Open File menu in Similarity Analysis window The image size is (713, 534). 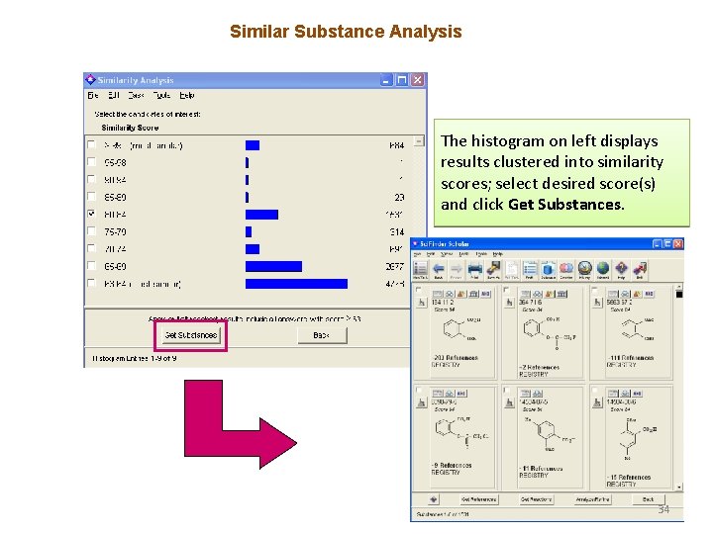(x=93, y=95)
